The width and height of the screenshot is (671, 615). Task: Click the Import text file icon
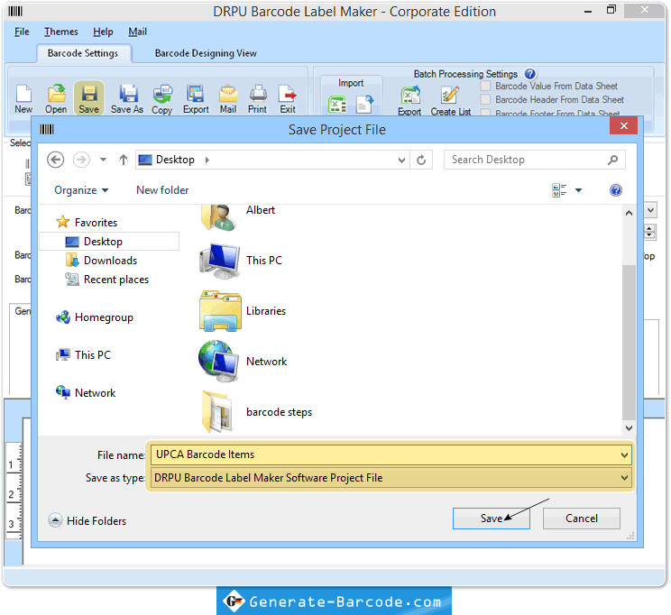pos(364,105)
